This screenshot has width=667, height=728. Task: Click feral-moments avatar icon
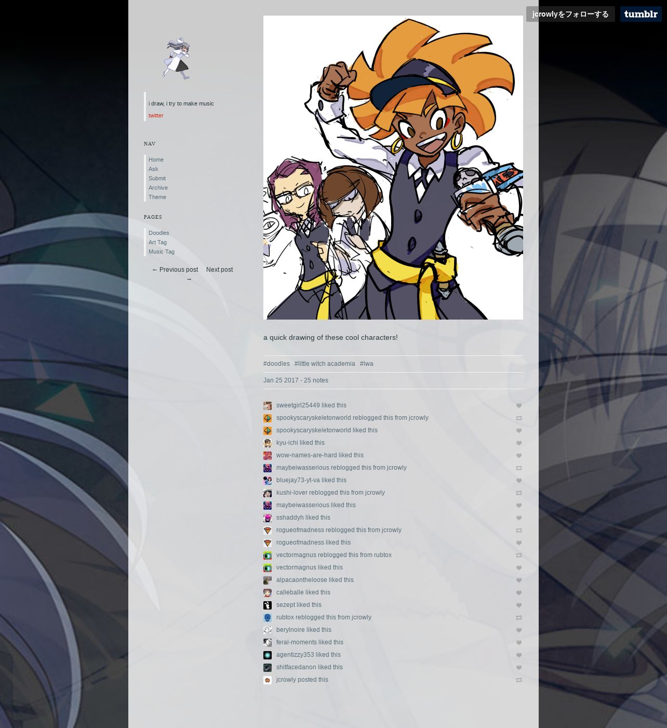coord(268,643)
